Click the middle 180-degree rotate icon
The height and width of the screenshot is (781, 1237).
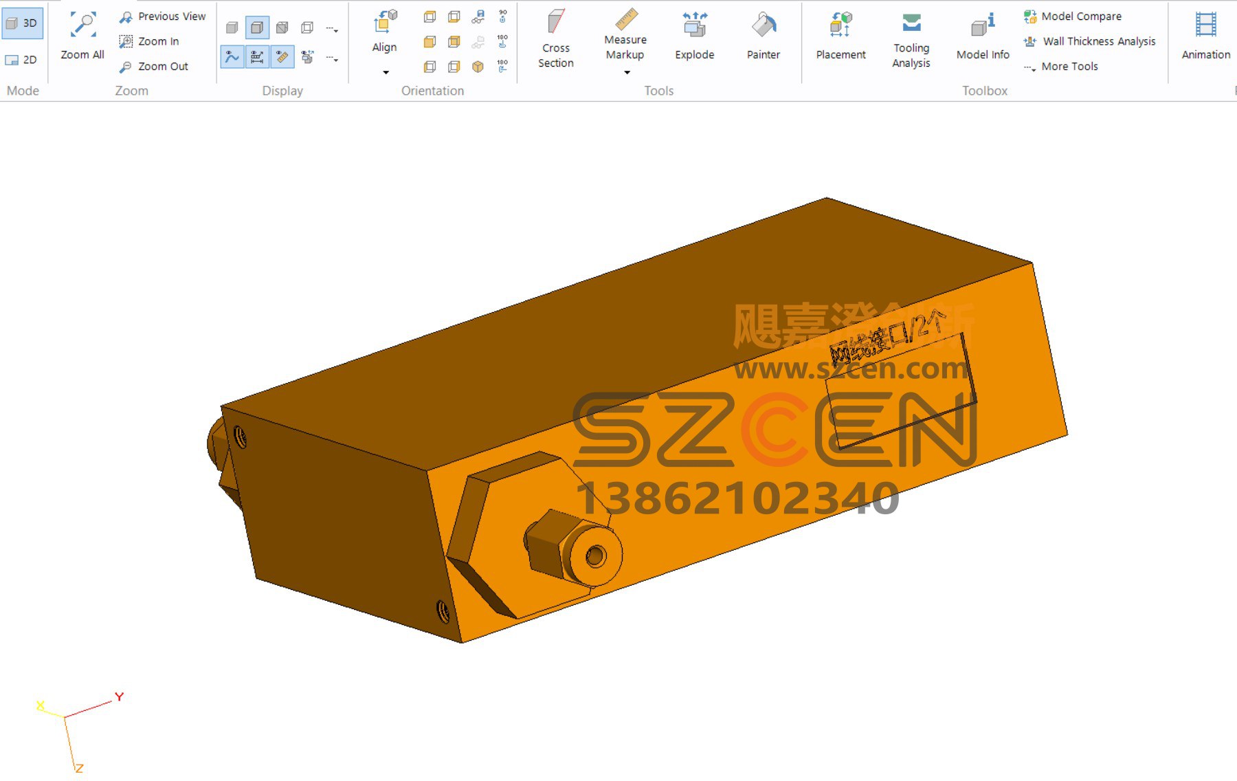(502, 41)
